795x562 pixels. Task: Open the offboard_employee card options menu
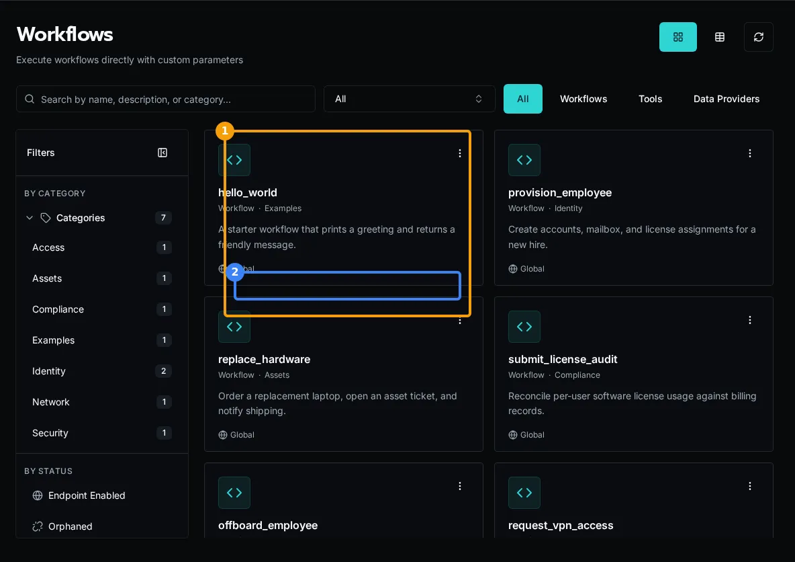[x=460, y=486]
